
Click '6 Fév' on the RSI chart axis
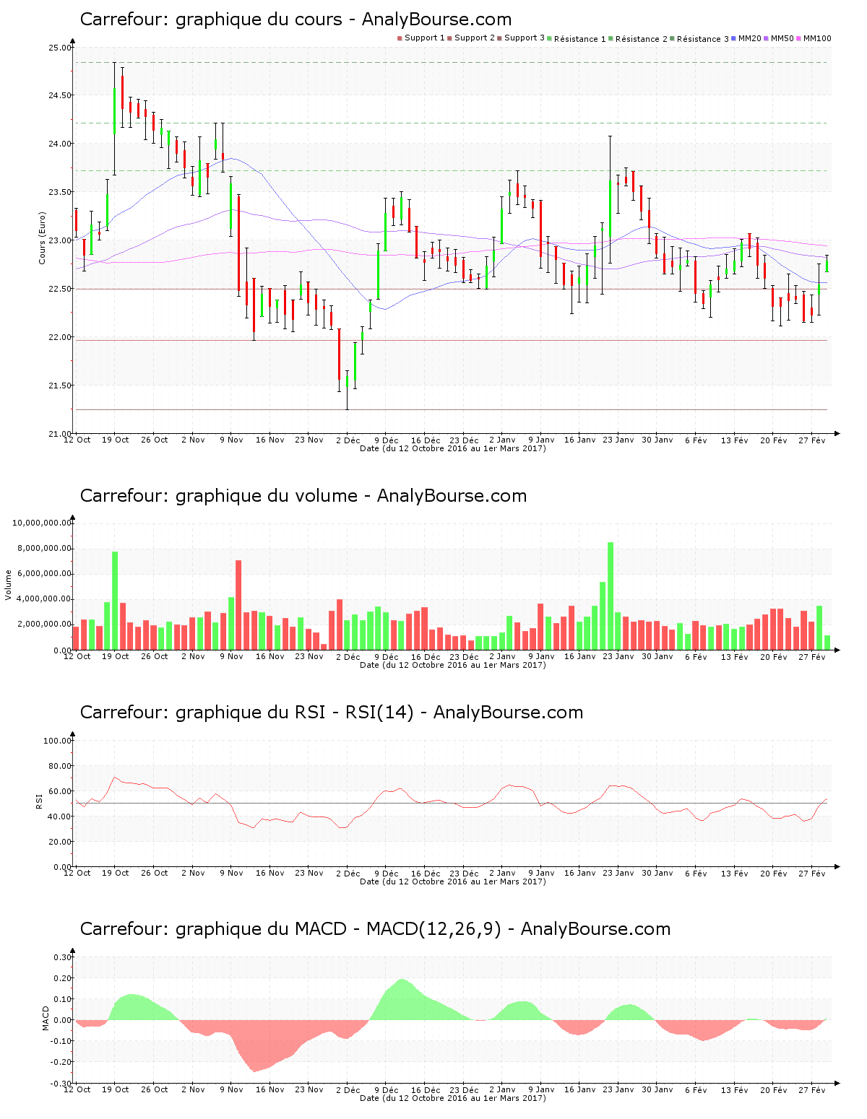696,873
